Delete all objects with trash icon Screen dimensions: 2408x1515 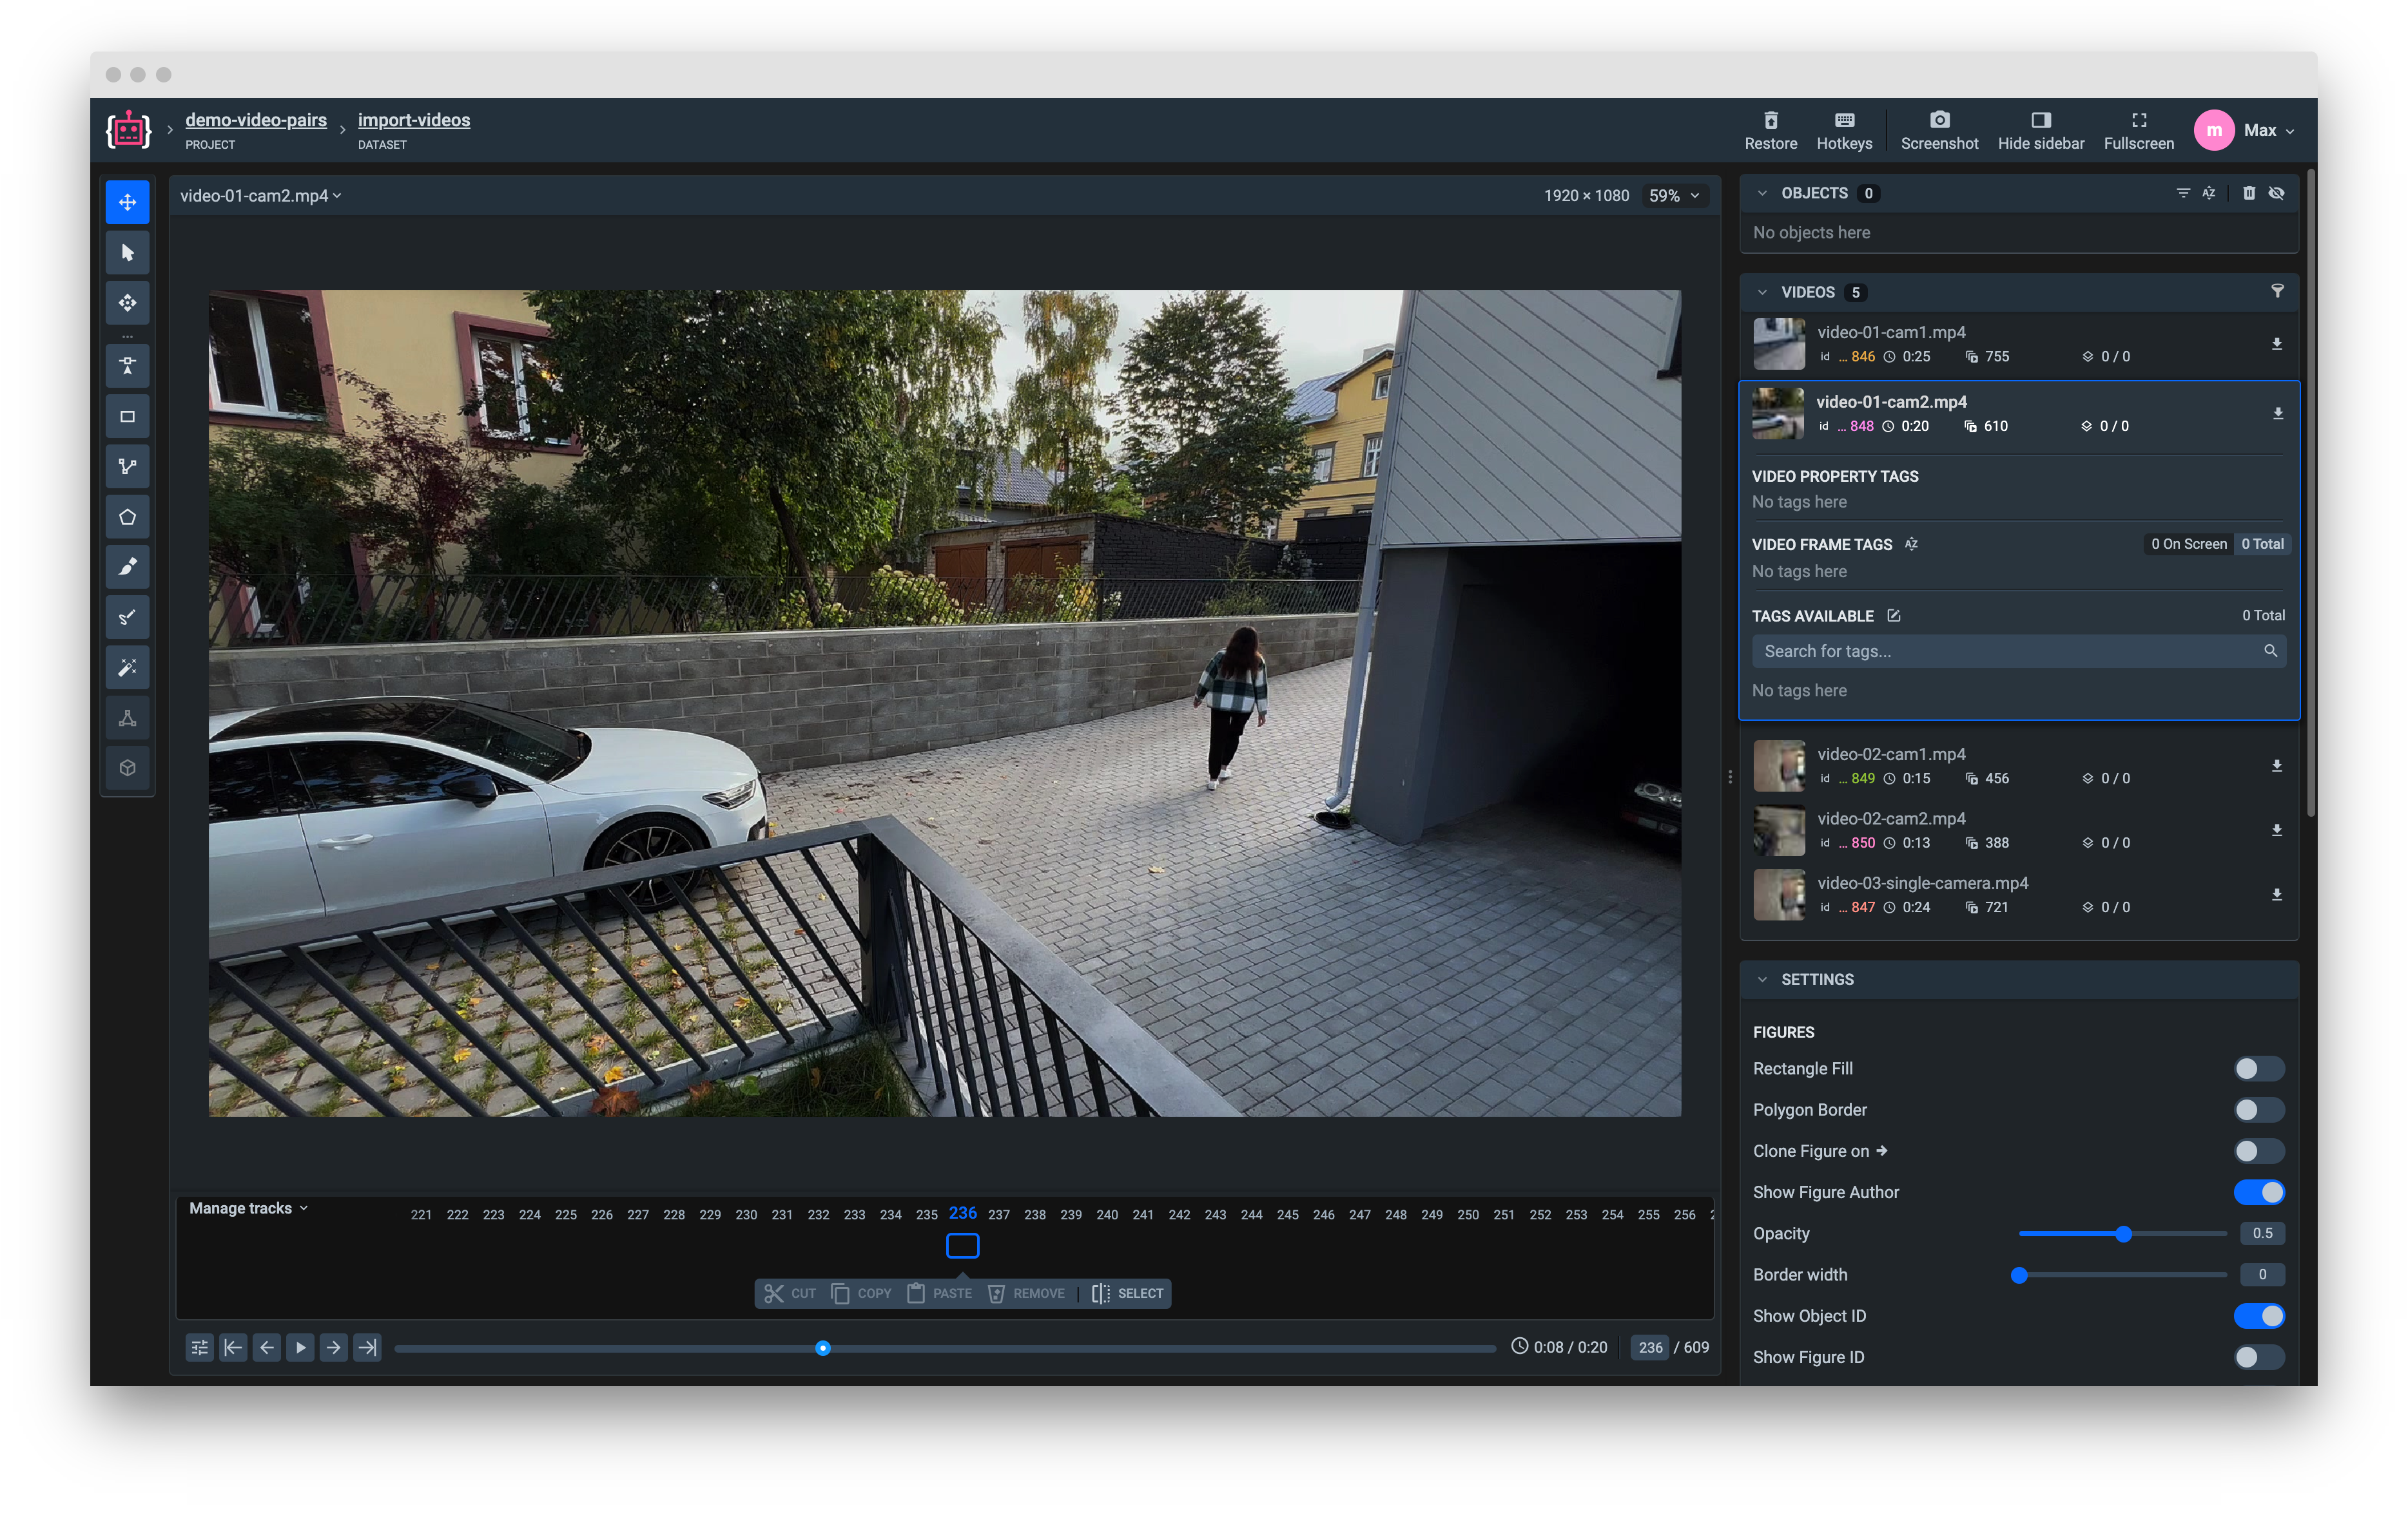point(2248,193)
